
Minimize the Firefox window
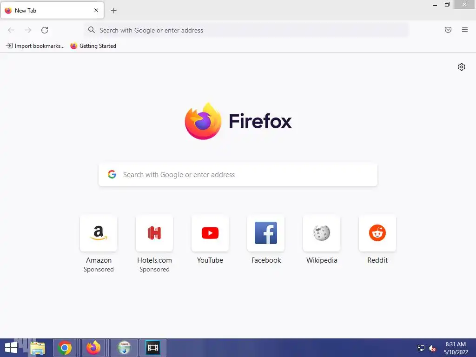point(435,5)
